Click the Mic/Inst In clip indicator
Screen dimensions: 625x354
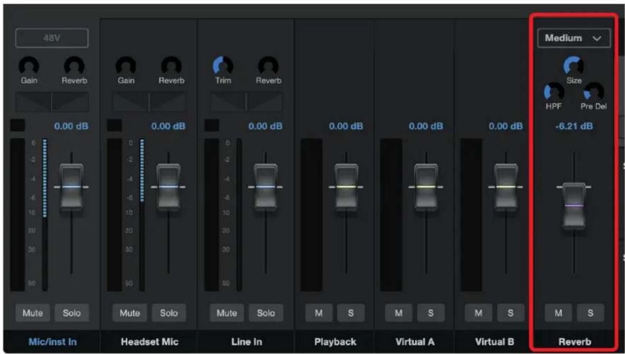17,125
